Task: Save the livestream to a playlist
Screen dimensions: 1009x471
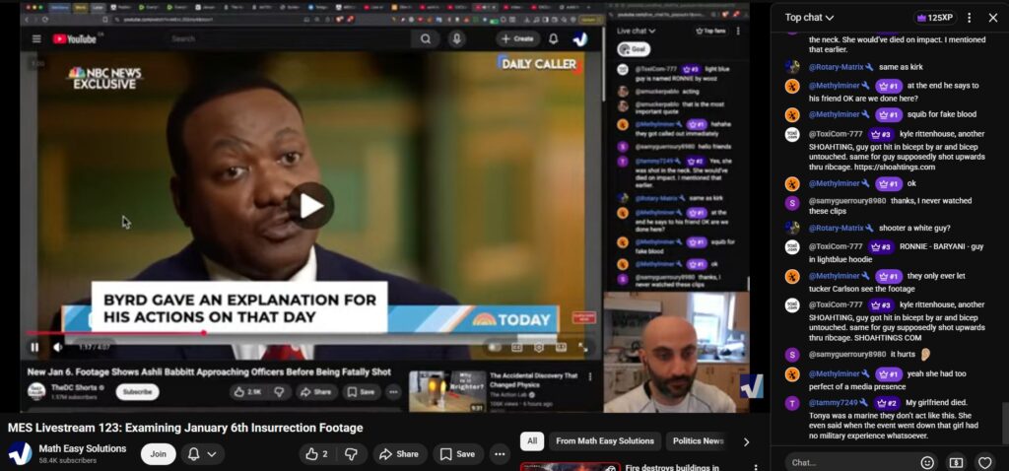Action: tap(457, 454)
